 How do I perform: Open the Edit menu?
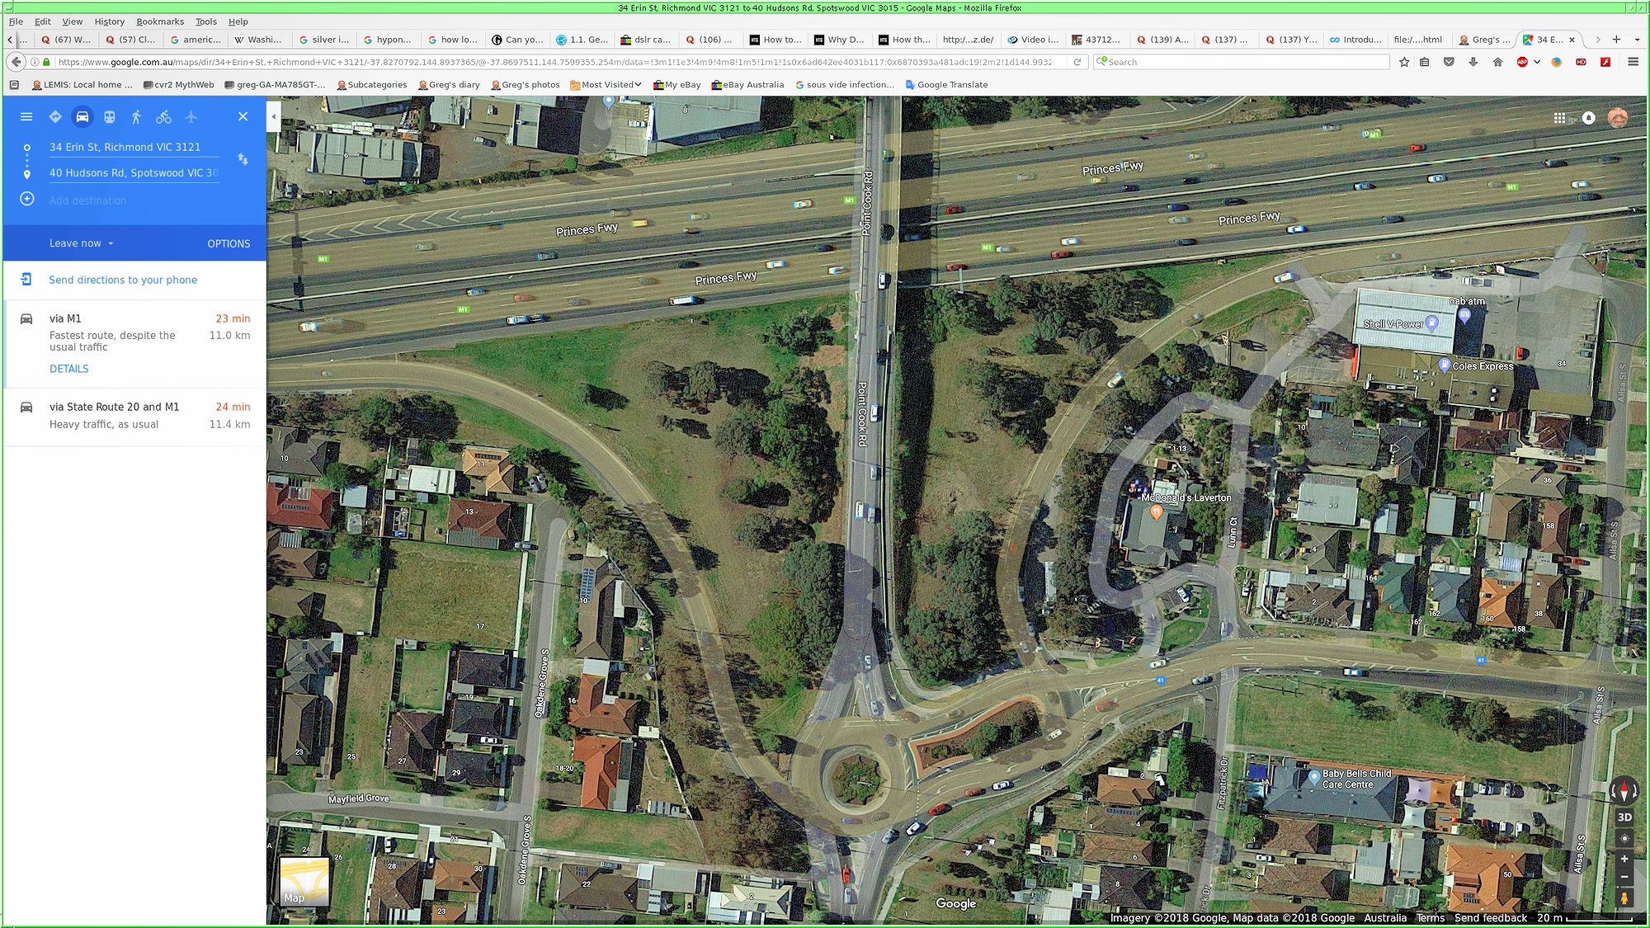point(43,21)
